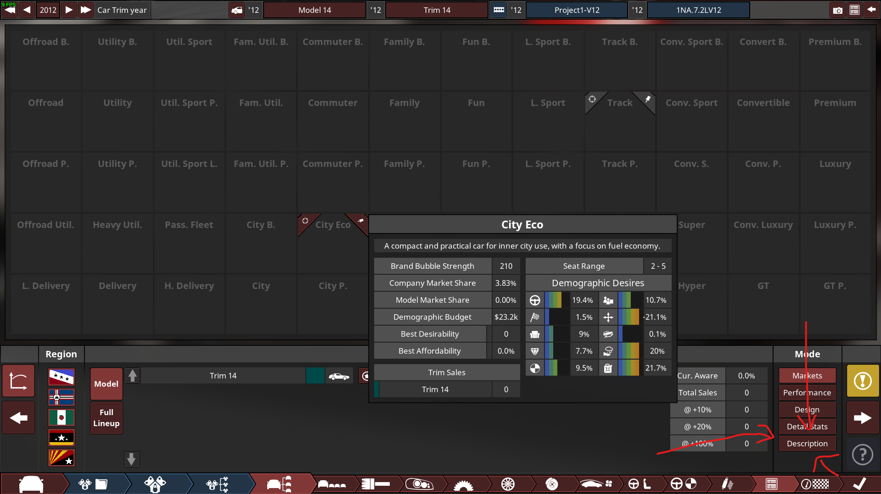The width and height of the screenshot is (881, 494).
Task: Fast-forward to the latest trim year
Action: (86, 10)
